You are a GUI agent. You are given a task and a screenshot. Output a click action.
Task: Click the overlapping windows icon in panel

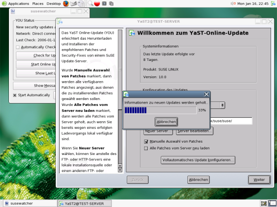(111, 3)
